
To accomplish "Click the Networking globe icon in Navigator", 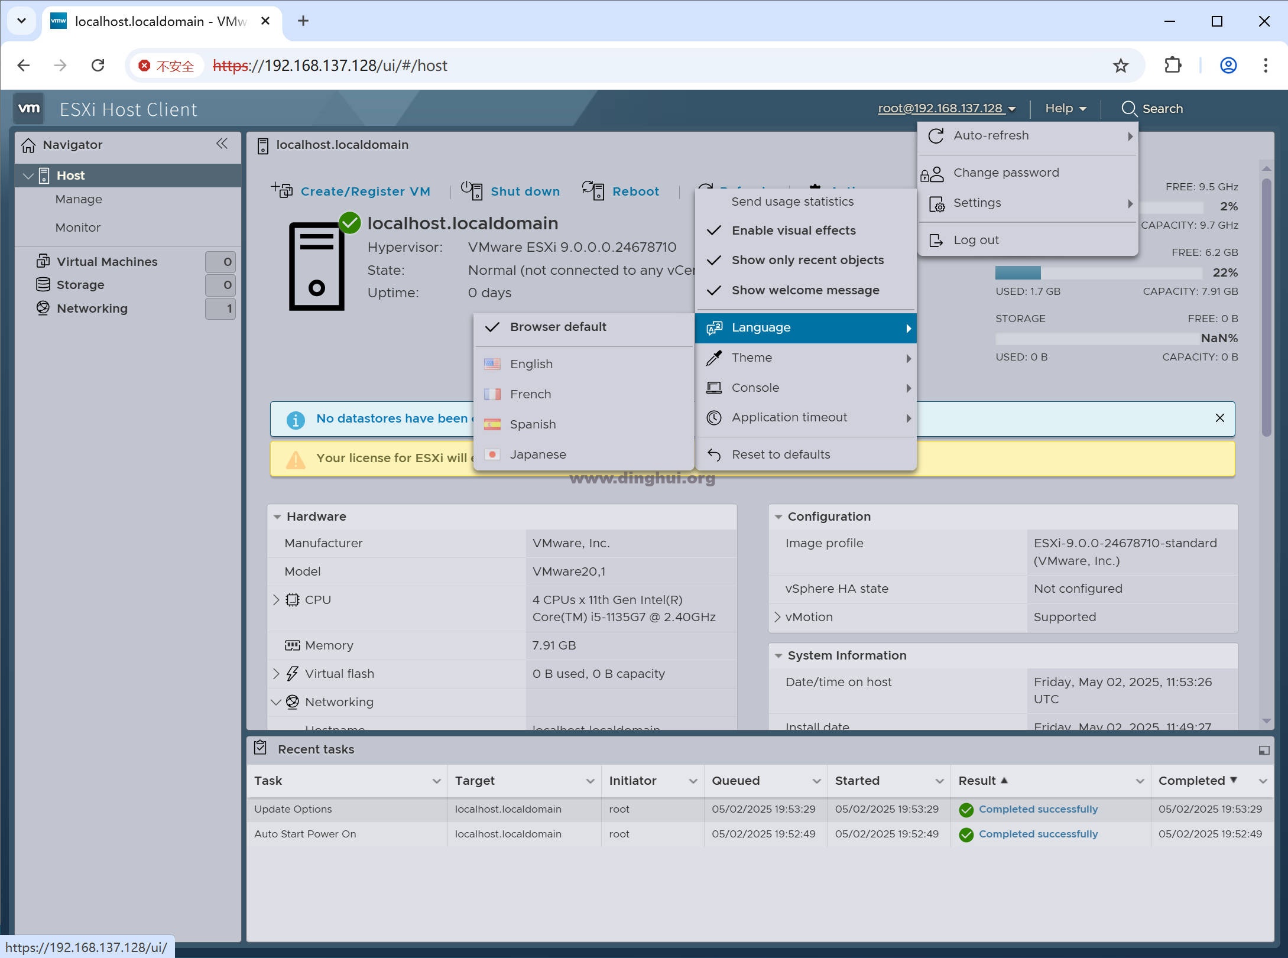I will (43, 308).
